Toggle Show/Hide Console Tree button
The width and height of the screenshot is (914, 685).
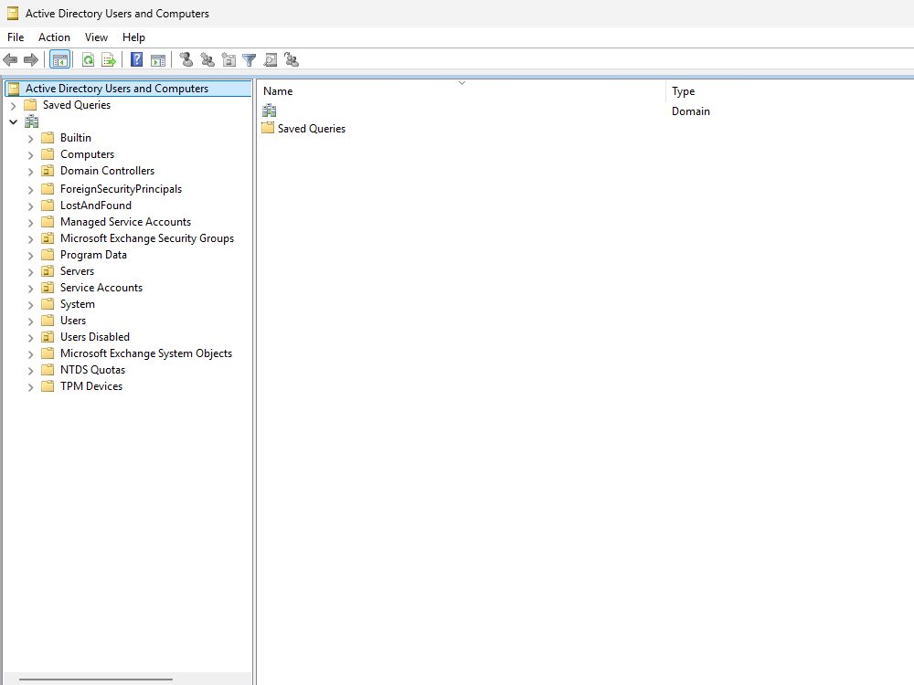point(60,59)
